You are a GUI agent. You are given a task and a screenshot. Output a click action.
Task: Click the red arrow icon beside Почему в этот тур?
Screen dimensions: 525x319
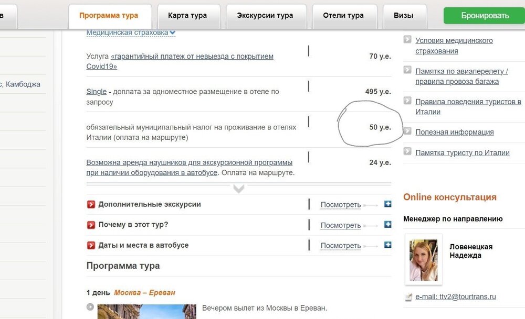coord(91,225)
